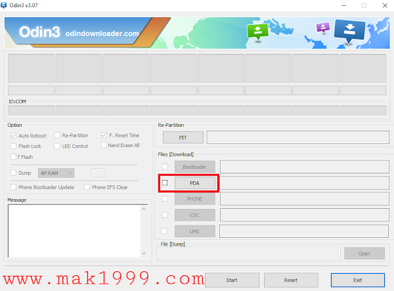Image resolution: width=394 pixels, height=291 pixels.
Task: Click the PDA file path field
Action: click(x=305, y=183)
